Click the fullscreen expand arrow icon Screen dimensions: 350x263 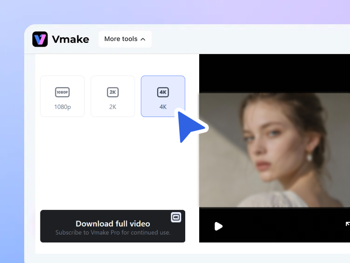point(348,224)
